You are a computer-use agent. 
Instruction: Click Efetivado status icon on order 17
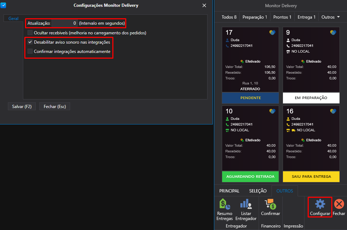[242, 62]
